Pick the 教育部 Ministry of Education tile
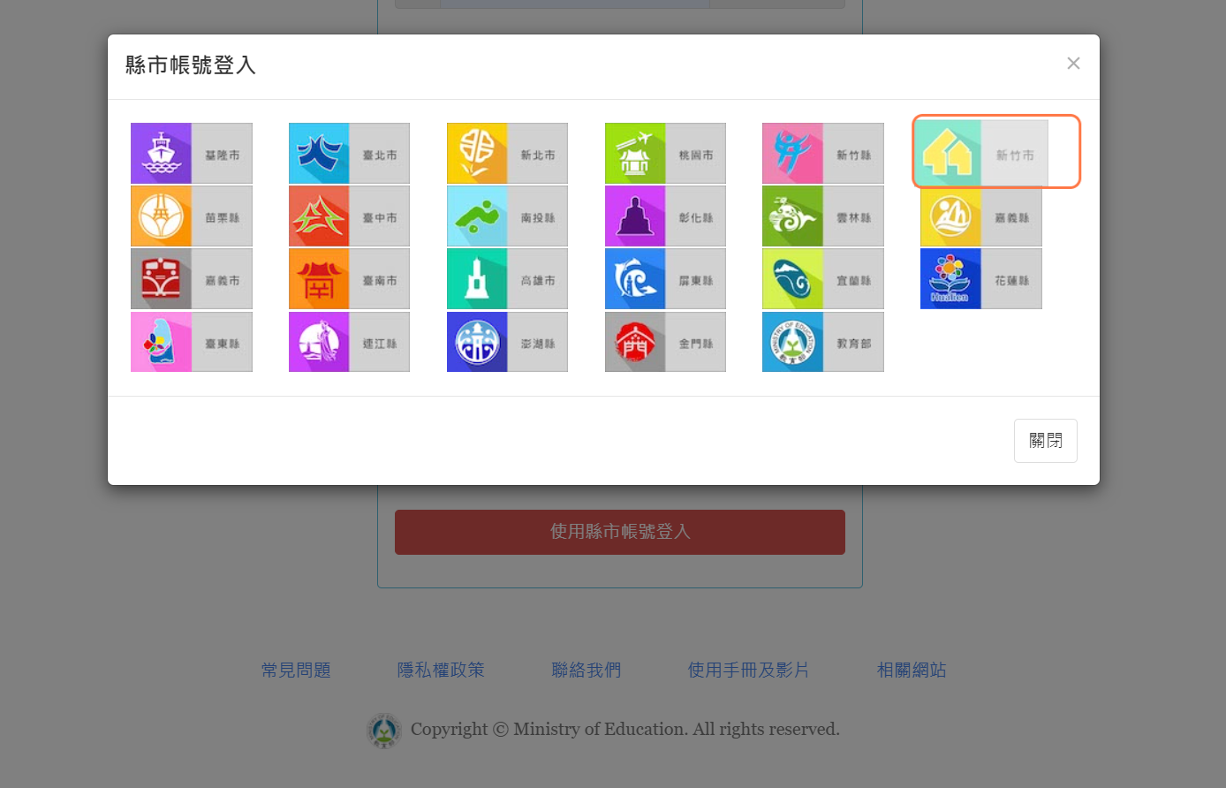Image resolution: width=1226 pixels, height=788 pixels. [823, 342]
